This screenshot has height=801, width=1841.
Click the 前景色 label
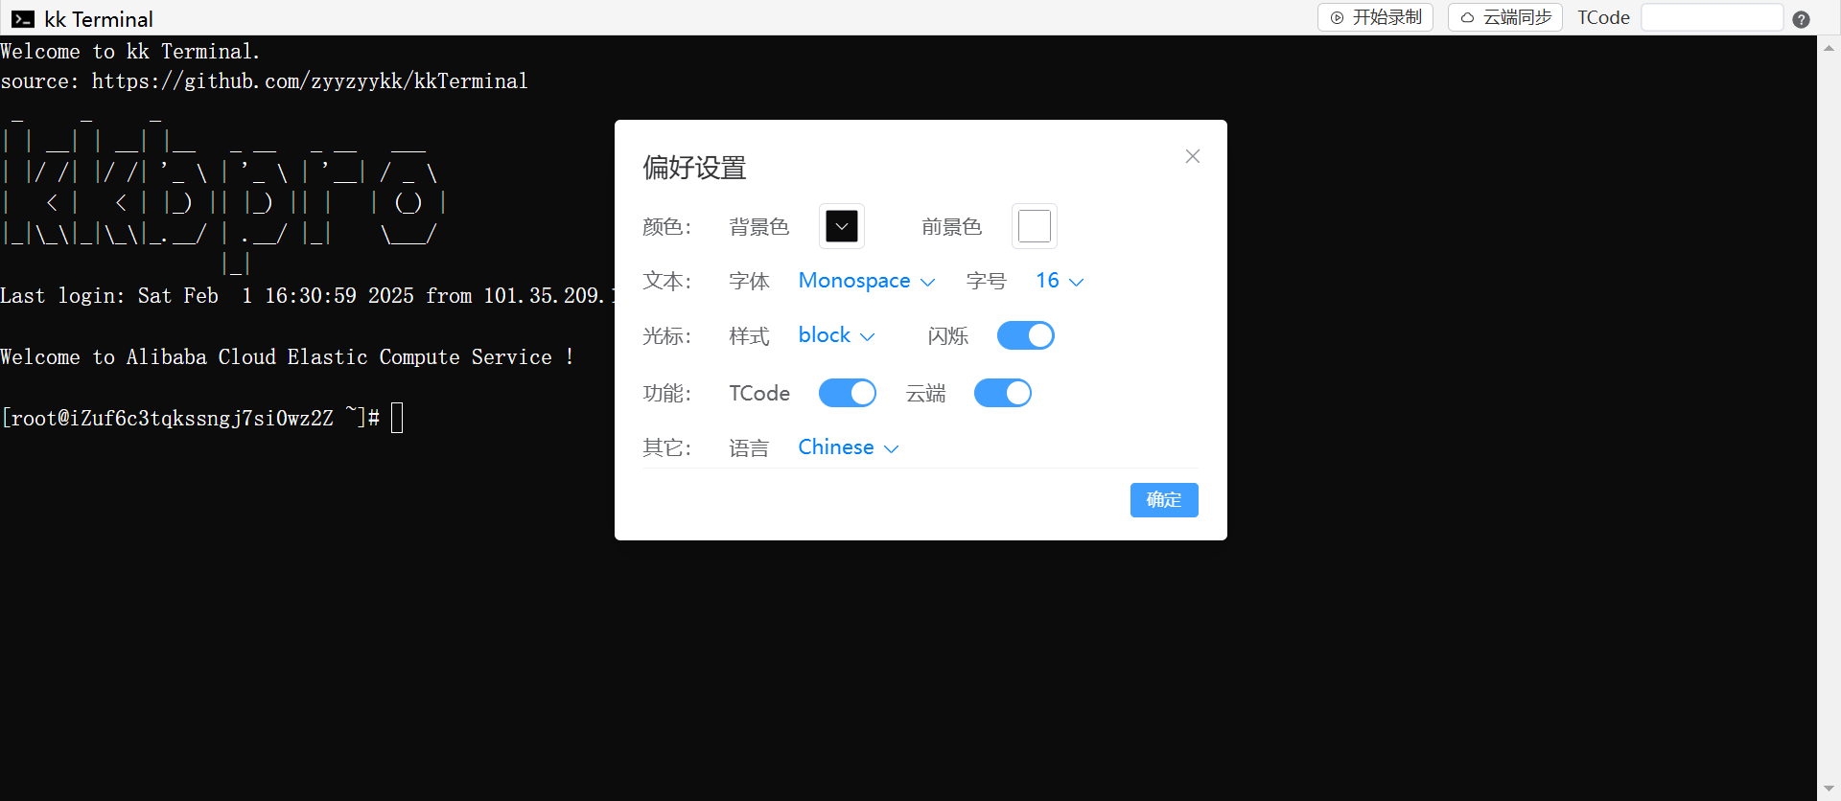(951, 227)
